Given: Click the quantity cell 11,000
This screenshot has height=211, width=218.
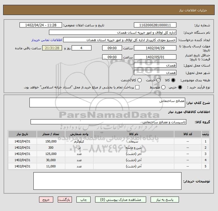Looking at the screenshot, I should pyautogui.click(x=51, y=166).
